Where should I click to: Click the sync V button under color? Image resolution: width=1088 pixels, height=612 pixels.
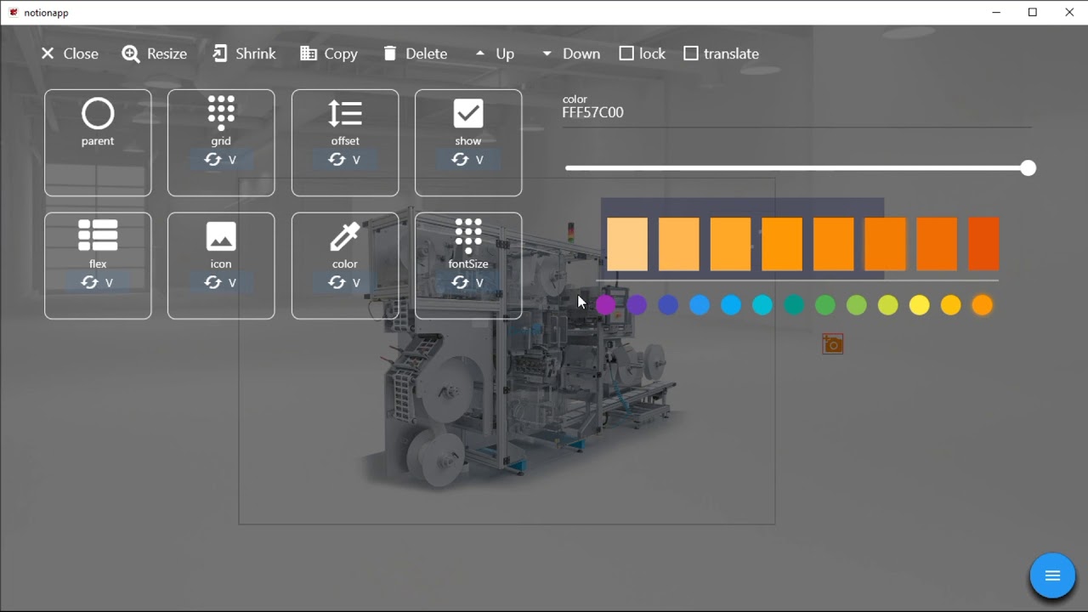point(345,282)
